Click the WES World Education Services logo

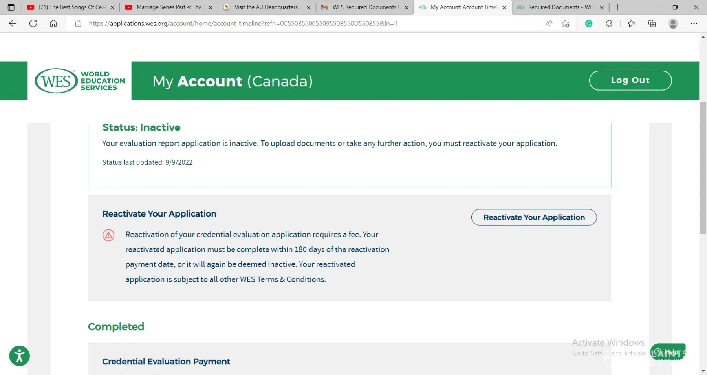80,81
